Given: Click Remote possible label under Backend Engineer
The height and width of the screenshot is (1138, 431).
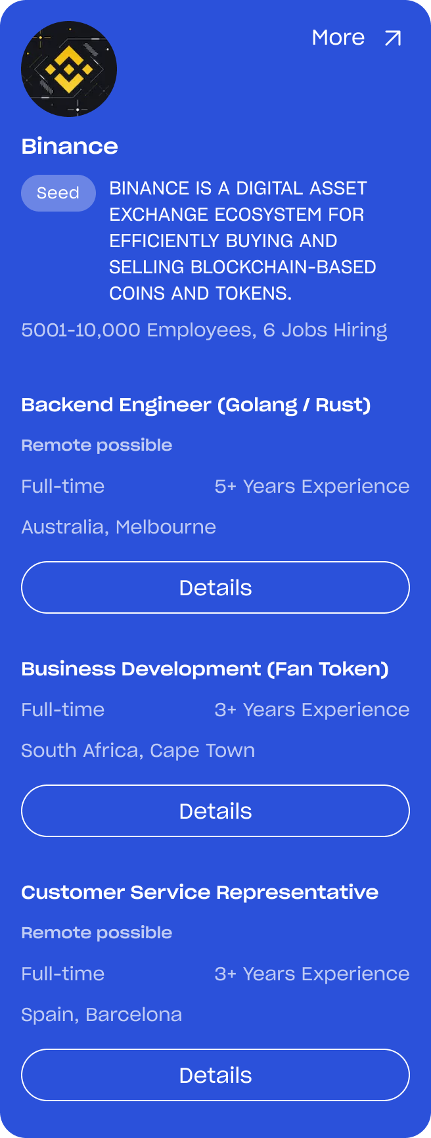Looking at the screenshot, I should pos(97,445).
